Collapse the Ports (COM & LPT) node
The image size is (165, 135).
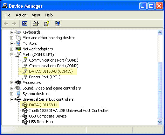tap(12, 55)
